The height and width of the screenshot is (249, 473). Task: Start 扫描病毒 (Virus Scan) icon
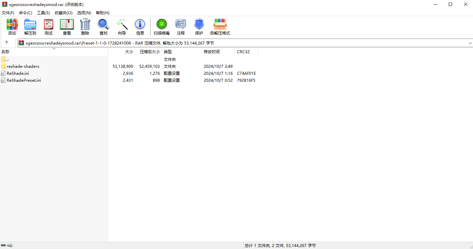[162, 25]
